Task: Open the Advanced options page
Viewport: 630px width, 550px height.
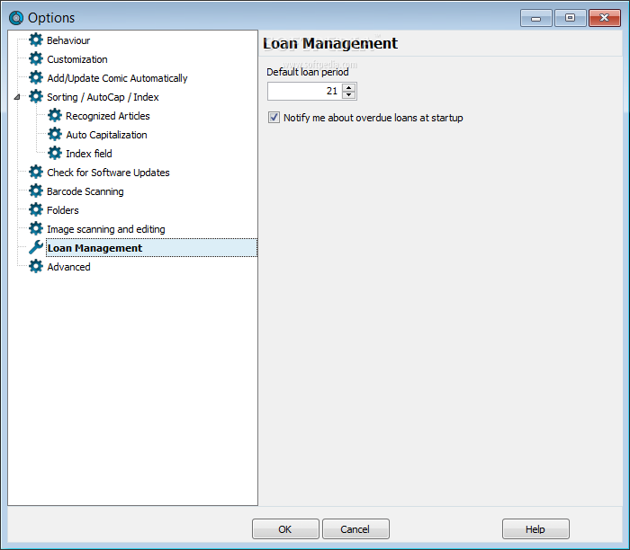Action: (68, 267)
